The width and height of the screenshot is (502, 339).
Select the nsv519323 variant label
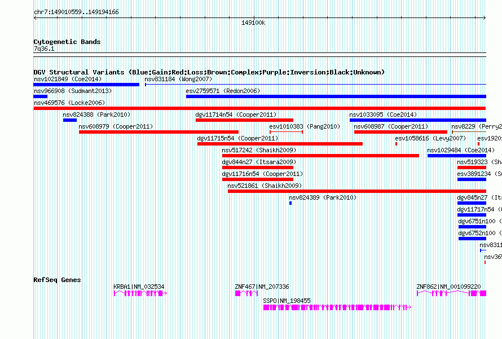click(x=479, y=162)
